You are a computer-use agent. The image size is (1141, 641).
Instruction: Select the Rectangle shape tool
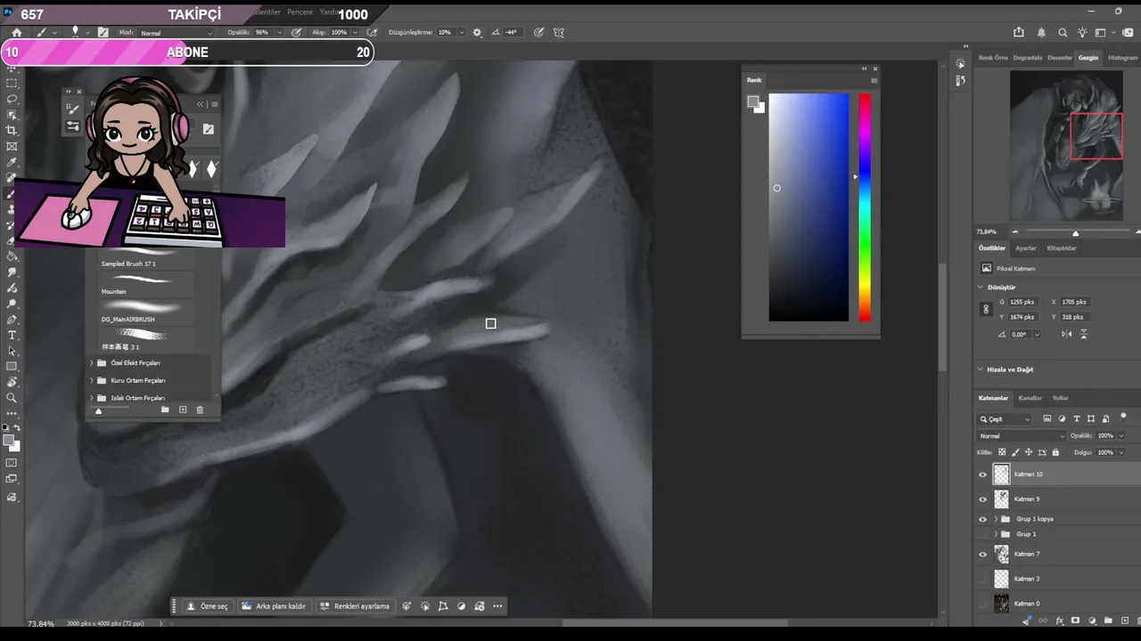point(12,366)
